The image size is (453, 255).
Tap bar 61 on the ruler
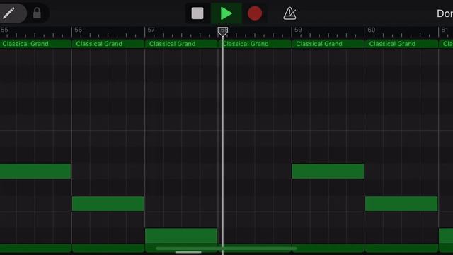pos(445,30)
